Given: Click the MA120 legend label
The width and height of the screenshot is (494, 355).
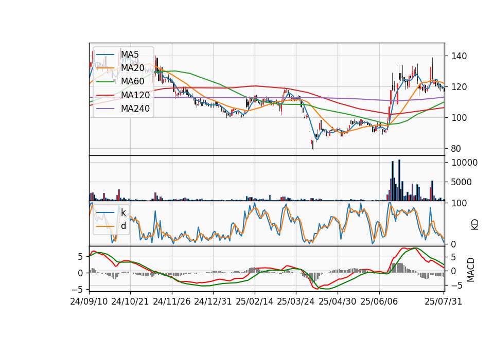Looking at the screenshot, I should (x=135, y=95).
